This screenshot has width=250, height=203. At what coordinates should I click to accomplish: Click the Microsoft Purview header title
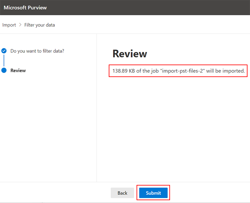(25, 7)
